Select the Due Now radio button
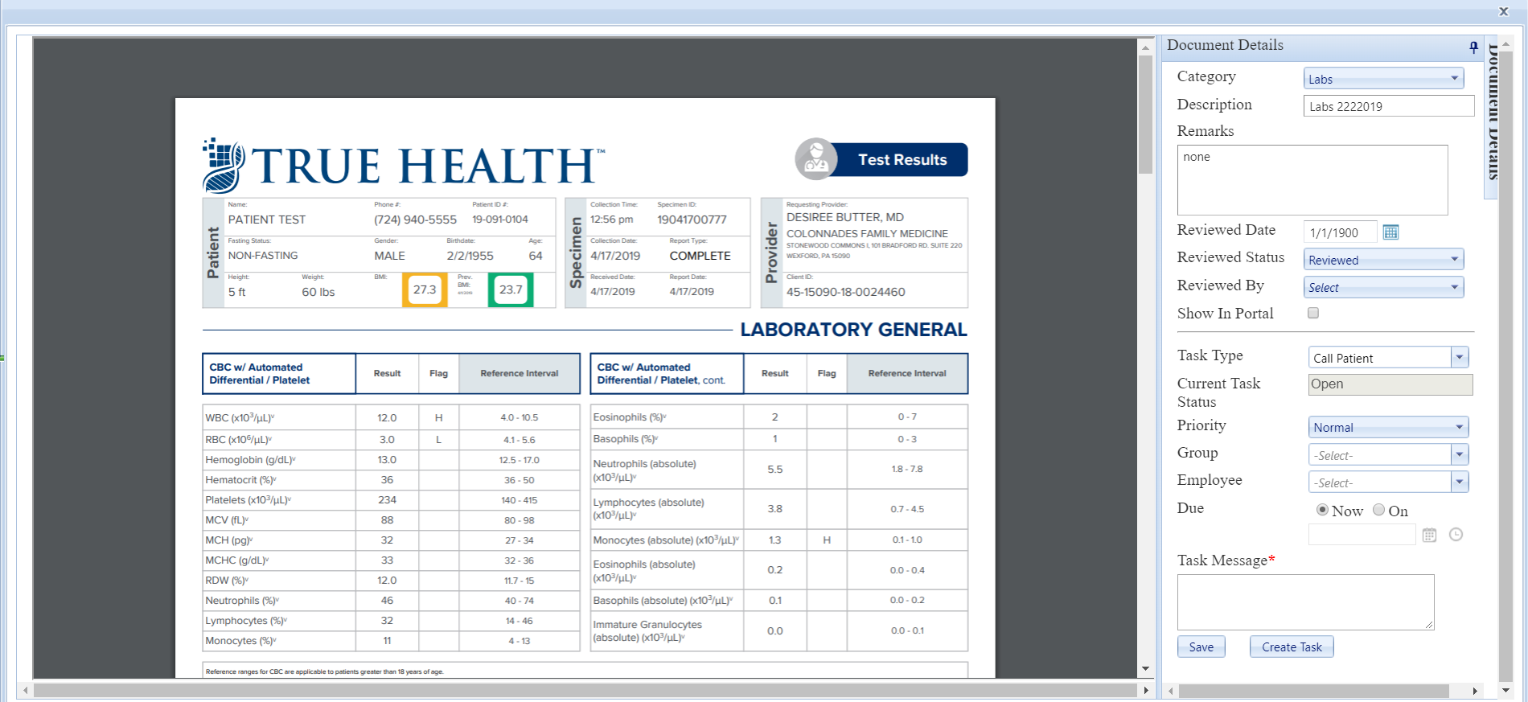Viewport: 1528px width, 702px height. (x=1322, y=510)
